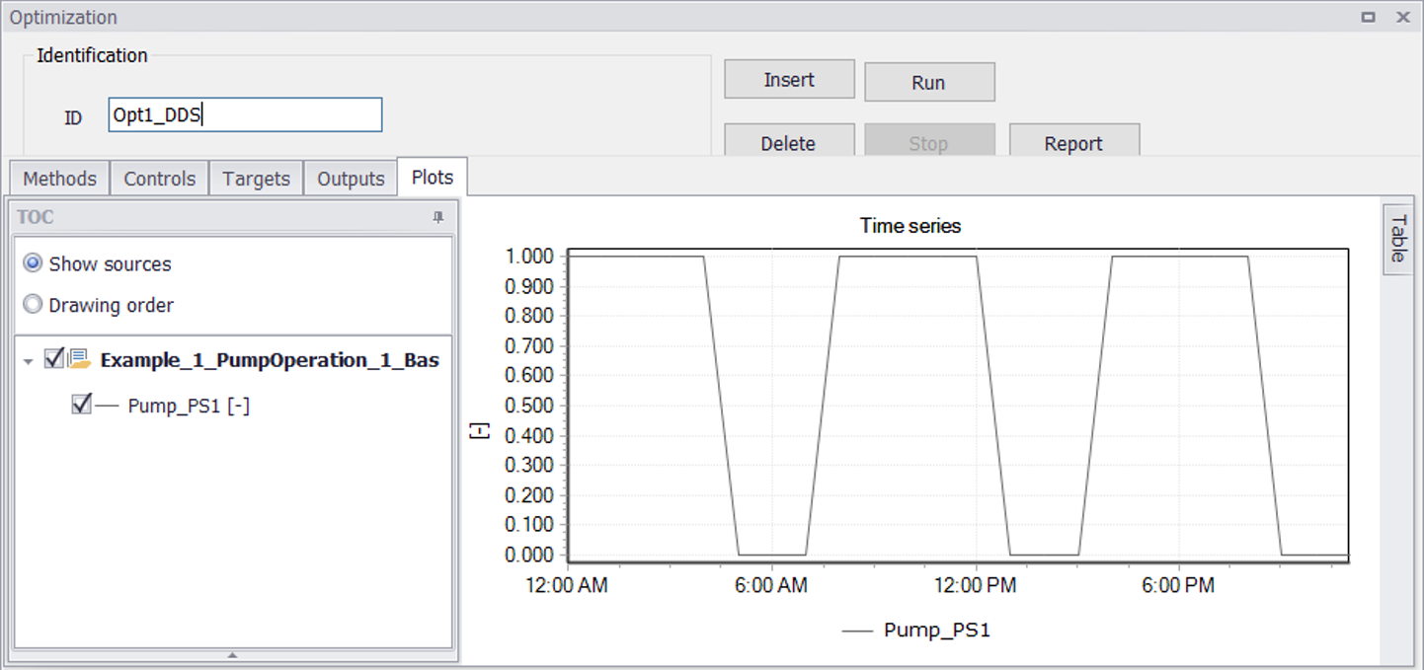This screenshot has height=670, width=1424.
Task: Open the Targets tab
Action: coord(256,179)
